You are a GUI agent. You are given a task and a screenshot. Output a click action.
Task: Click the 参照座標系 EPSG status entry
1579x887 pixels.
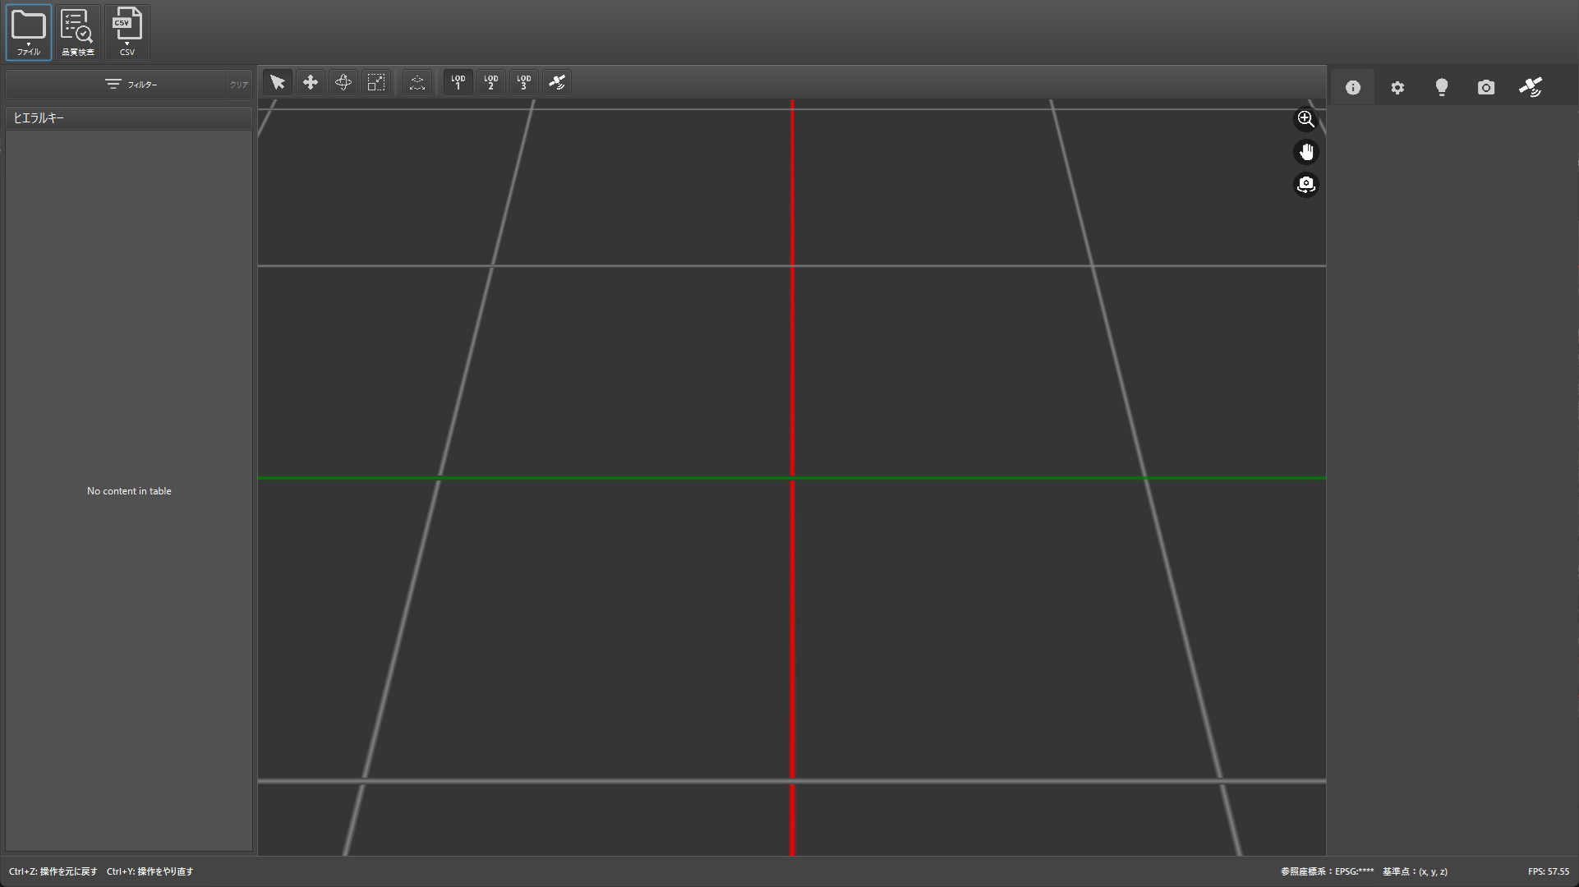click(x=1327, y=871)
